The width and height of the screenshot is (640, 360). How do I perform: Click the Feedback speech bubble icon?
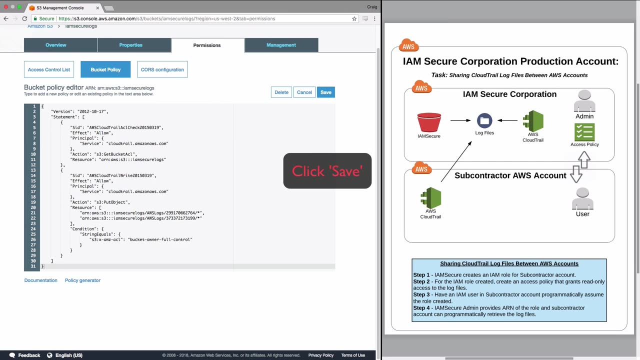pos(12,355)
